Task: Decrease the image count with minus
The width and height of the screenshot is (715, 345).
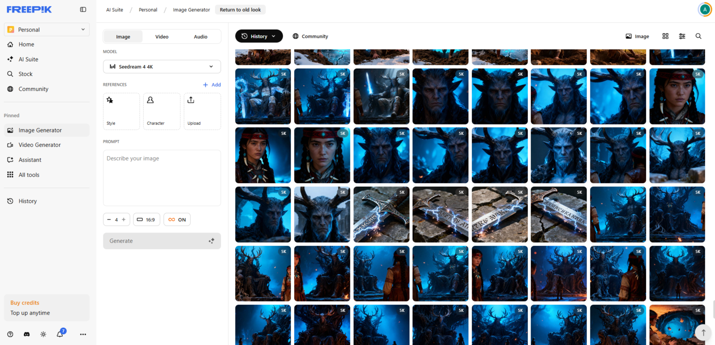Action: pyautogui.click(x=109, y=219)
